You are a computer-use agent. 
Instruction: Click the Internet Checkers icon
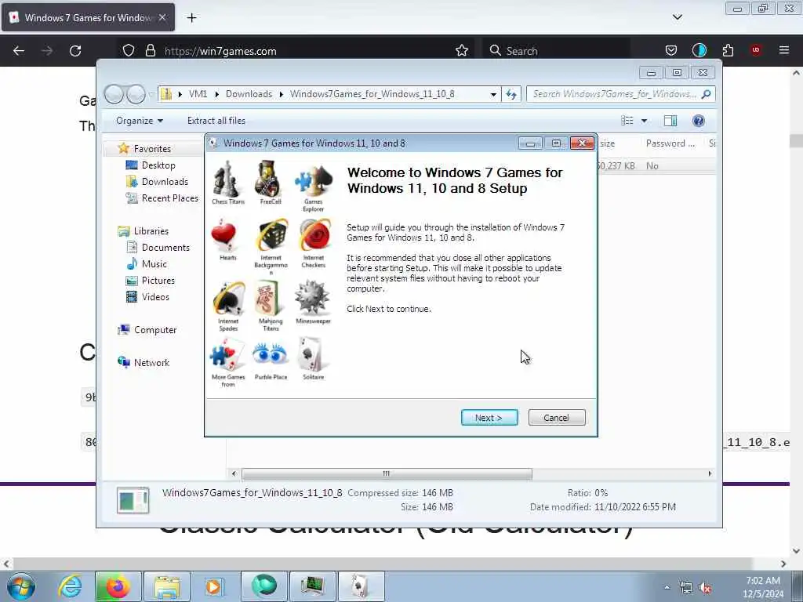[x=314, y=235]
